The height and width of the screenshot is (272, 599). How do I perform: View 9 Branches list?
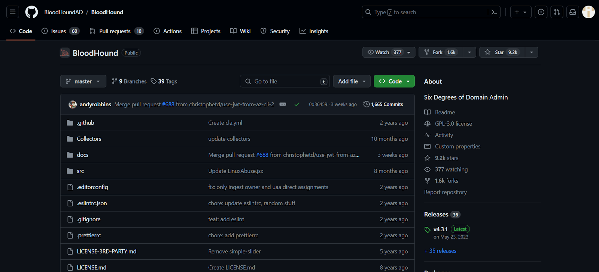(x=129, y=81)
